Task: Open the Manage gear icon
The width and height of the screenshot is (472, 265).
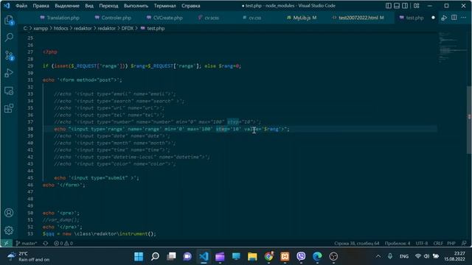Action: 9,230
